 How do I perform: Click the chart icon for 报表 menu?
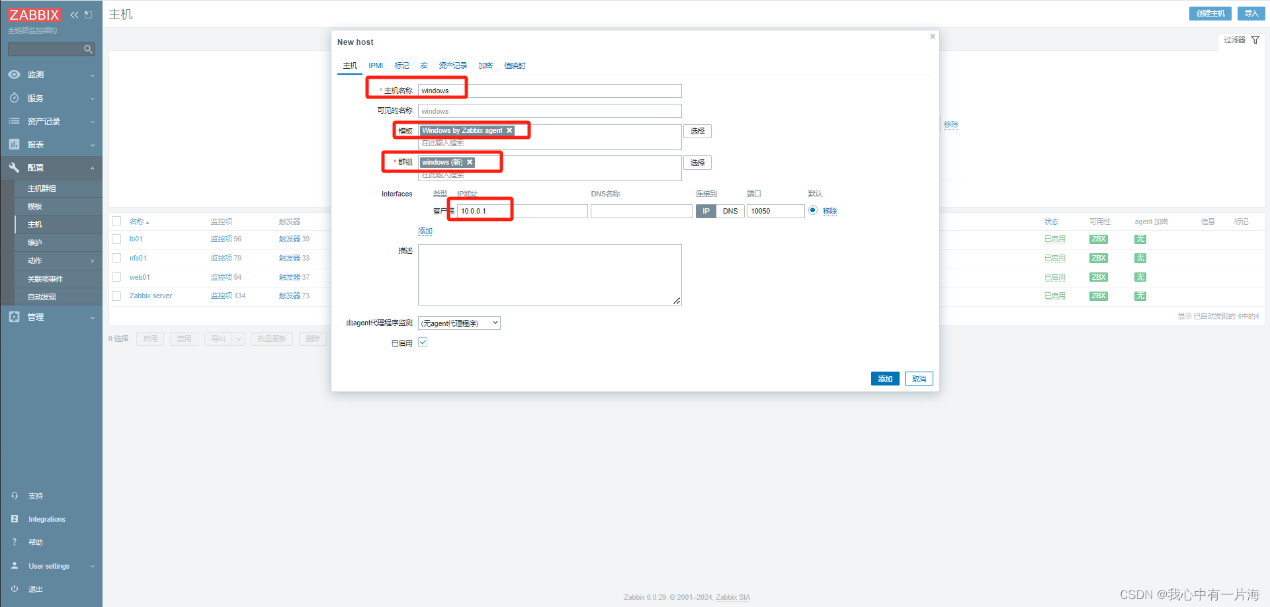coord(14,144)
